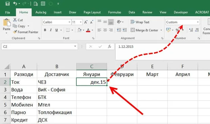Open the font size dropdown showing 11
210x124 pixels.
pyautogui.click(x=81, y=22)
